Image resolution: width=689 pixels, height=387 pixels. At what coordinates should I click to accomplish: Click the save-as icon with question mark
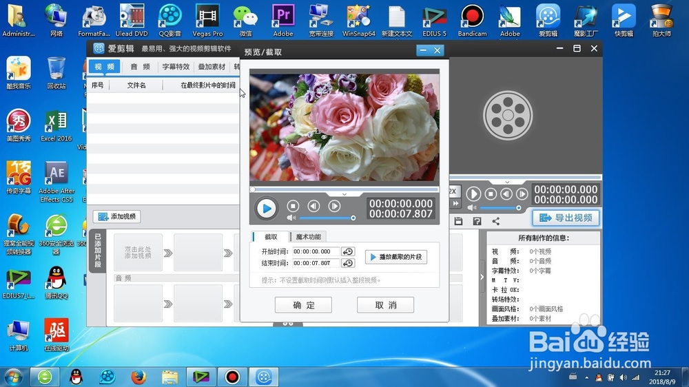point(477,222)
